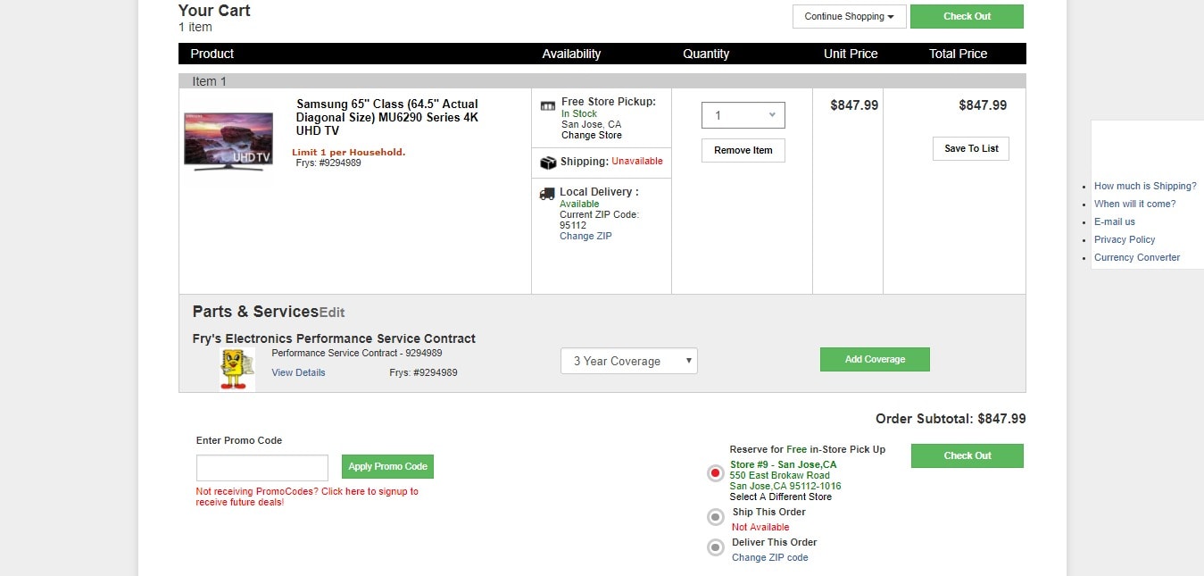Open When will it come link

click(x=1135, y=204)
